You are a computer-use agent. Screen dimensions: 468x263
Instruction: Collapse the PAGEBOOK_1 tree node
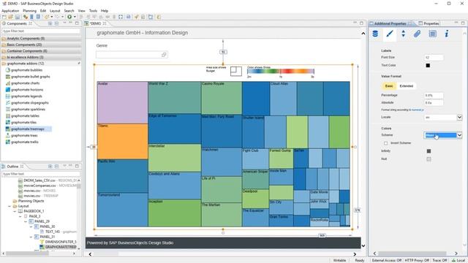tap(15, 211)
